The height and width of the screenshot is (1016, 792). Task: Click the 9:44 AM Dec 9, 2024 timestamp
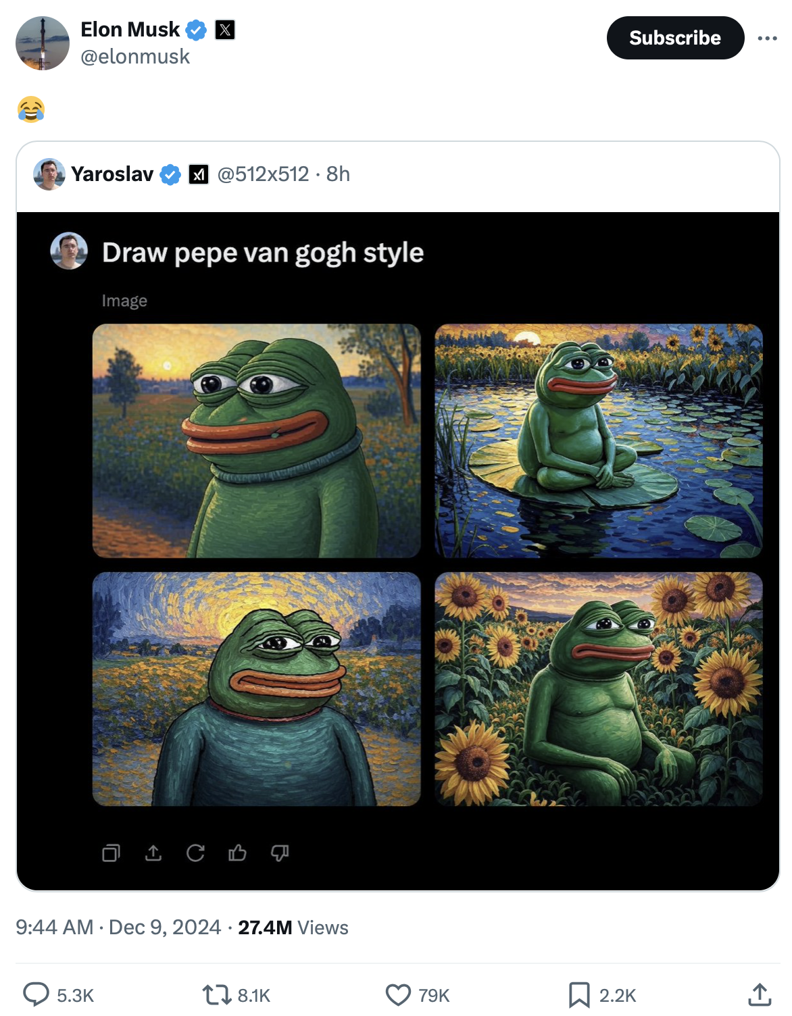coord(118,928)
